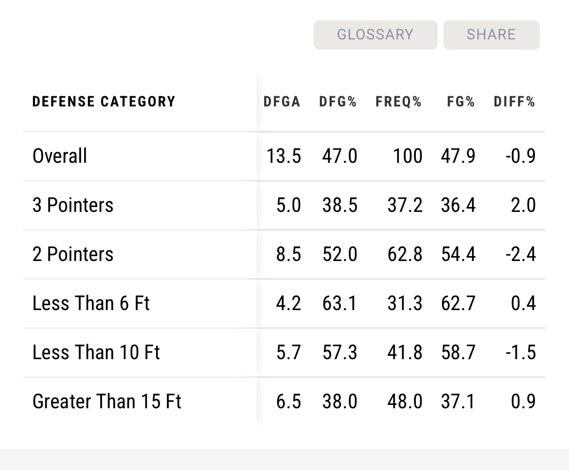Click the 3 Pointers DFG% value 38.5
Viewport: 569px width, 470px height.
339,205
